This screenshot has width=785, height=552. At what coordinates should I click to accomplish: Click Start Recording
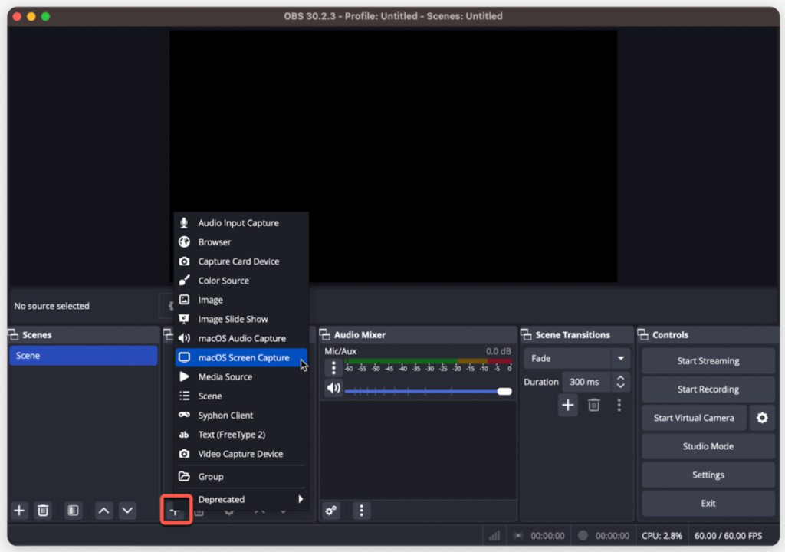(708, 389)
